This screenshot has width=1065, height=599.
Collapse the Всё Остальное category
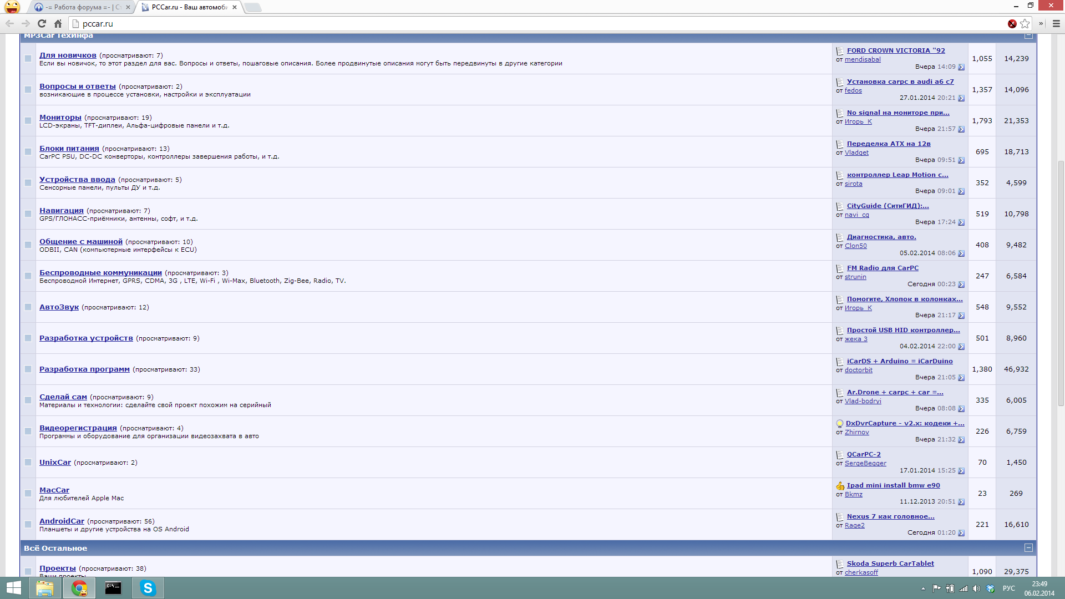(x=1028, y=548)
